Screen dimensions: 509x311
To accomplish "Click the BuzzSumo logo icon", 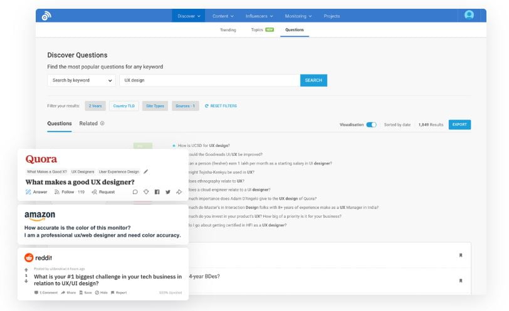I will tap(46, 16).
